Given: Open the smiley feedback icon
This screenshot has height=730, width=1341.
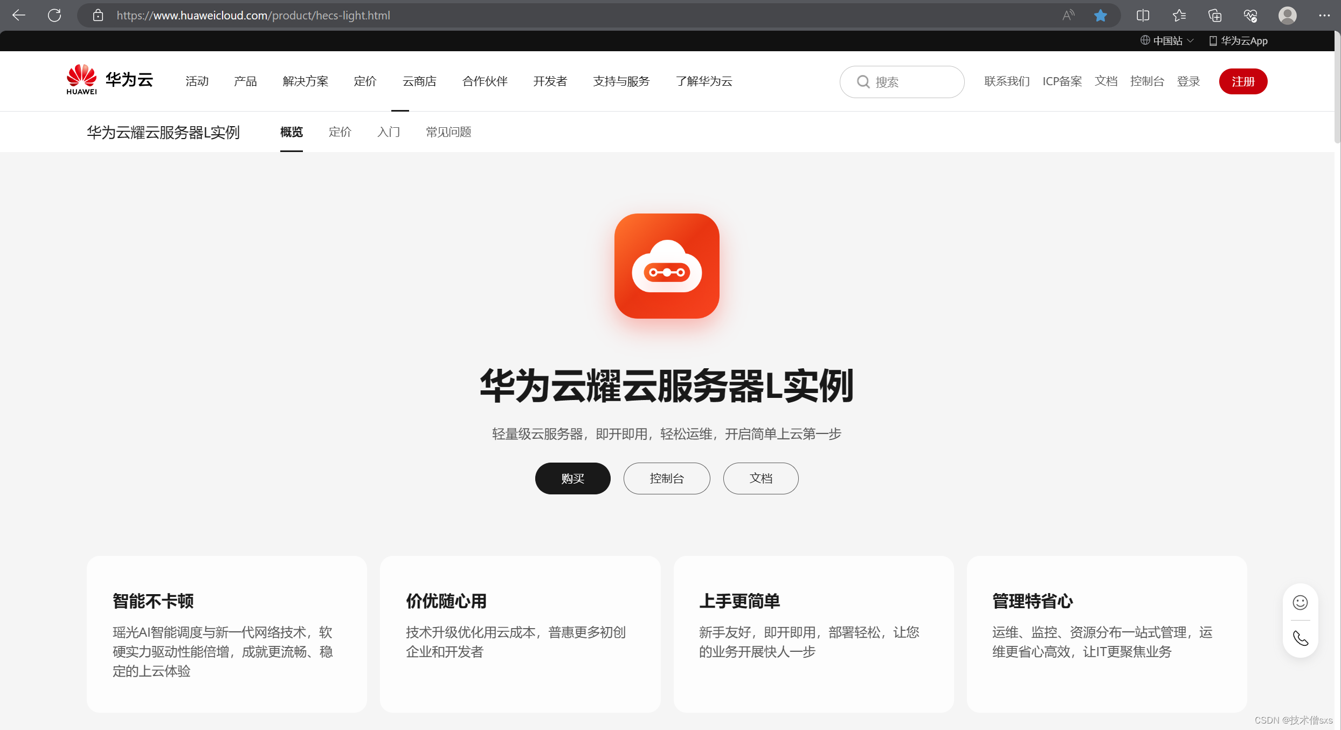Looking at the screenshot, I should click(1300, 602).
